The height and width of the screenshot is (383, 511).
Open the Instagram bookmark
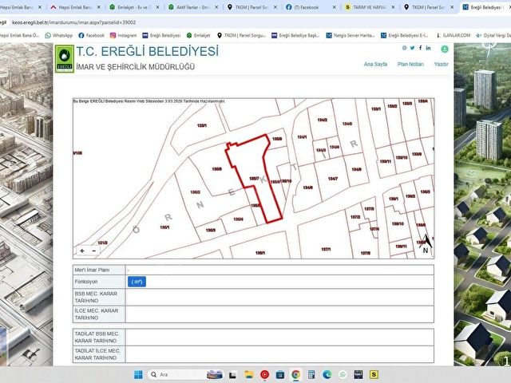(x=123, y=35)
